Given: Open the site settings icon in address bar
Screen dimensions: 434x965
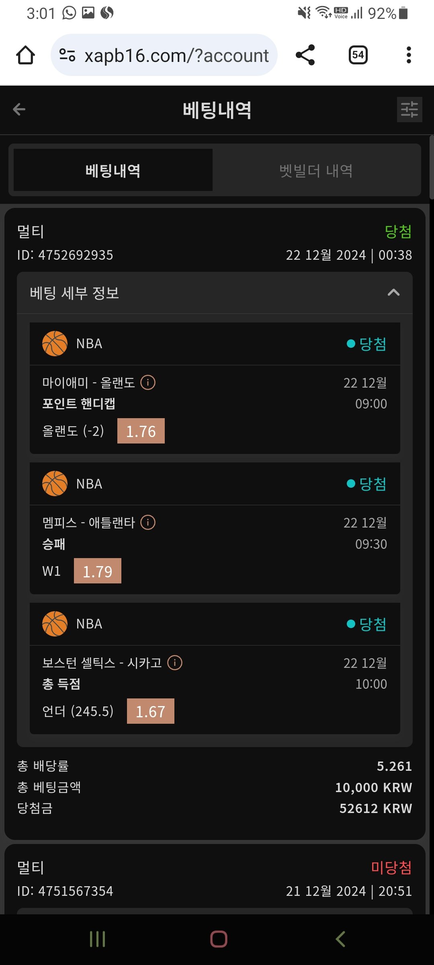Looking at the screenshot, I should [x=67, y=55].
